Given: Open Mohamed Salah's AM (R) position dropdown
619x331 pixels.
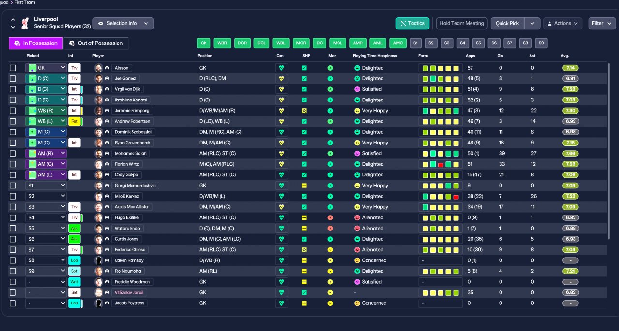Looking at the screenshot, I should click(46, 153).
